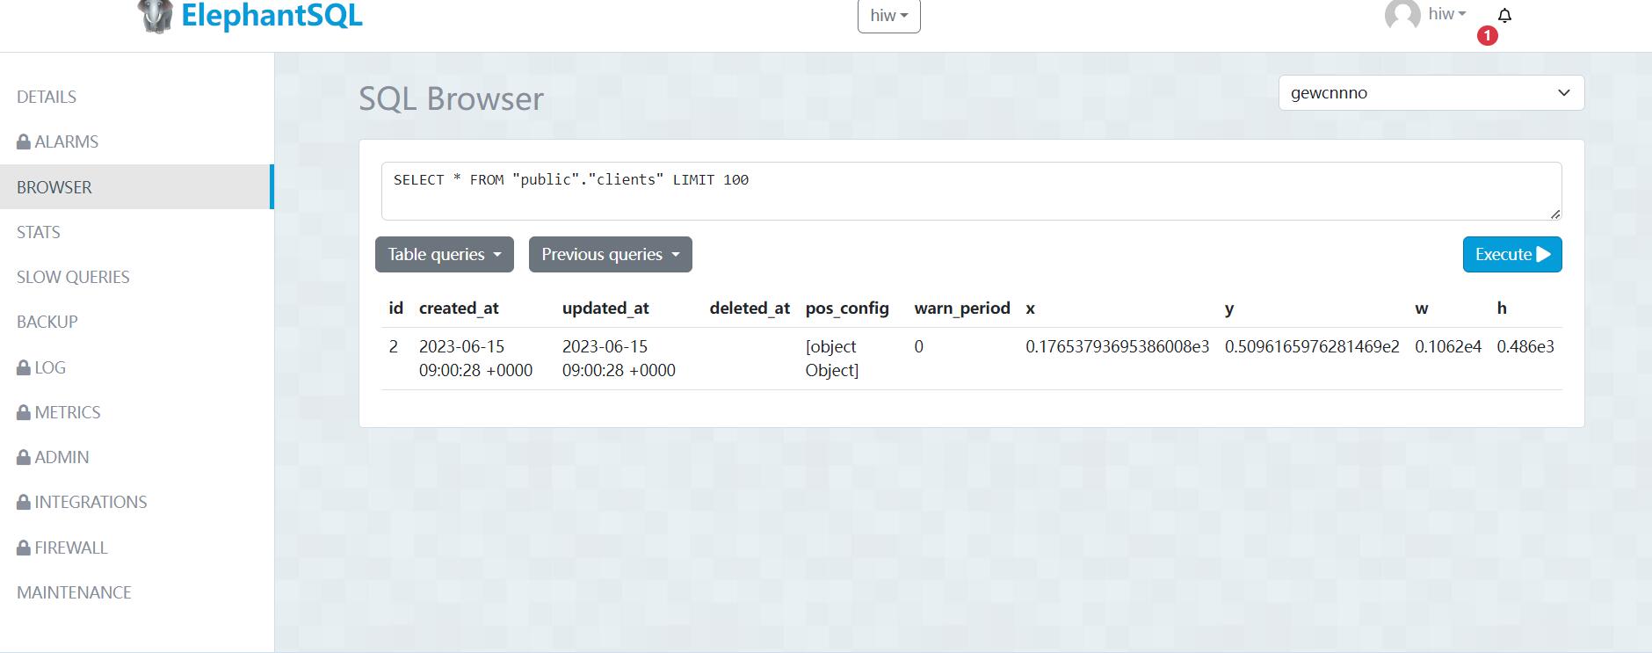
Task: Open the locked FIREWALL sidebar item
Action: [62, 548]
